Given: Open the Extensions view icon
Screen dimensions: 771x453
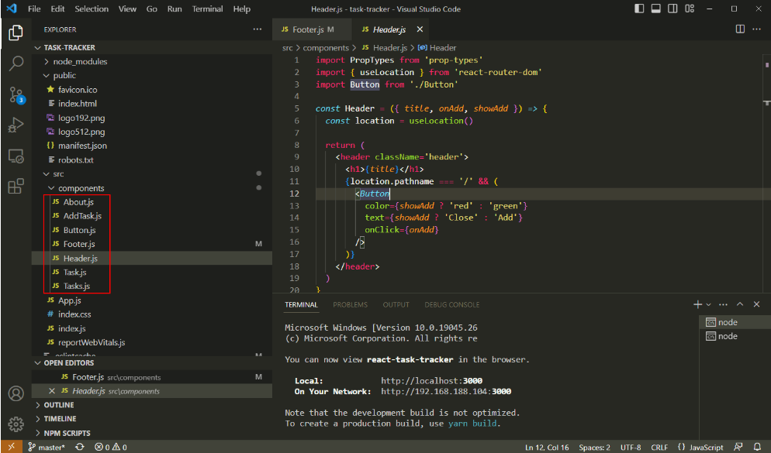Looking at the screenshot, I should tap(16, 186).
